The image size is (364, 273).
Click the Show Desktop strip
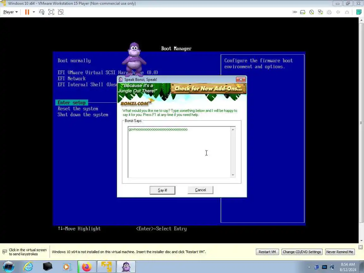tap(362, 267)
